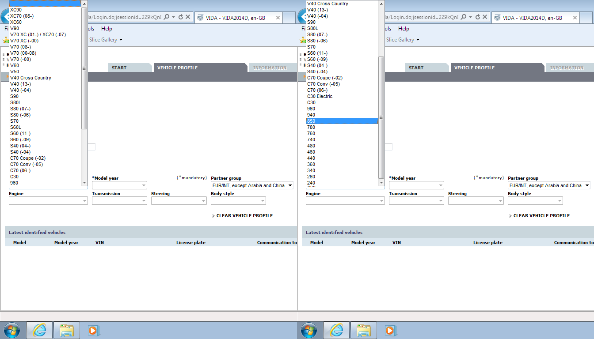
Task: Choose V90 in left model list
Action: (45, 28)
